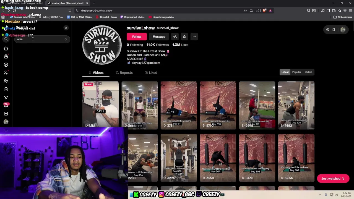Image resolution: width=354 pixels, height=199 pixels.
Task: Open the Day 304 video with 3558 views
Action: [x=218, y=158]
